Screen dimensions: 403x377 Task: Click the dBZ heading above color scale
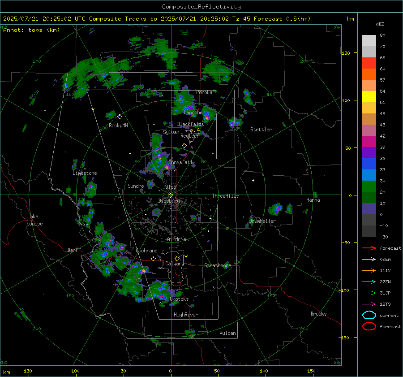(380, 24)
